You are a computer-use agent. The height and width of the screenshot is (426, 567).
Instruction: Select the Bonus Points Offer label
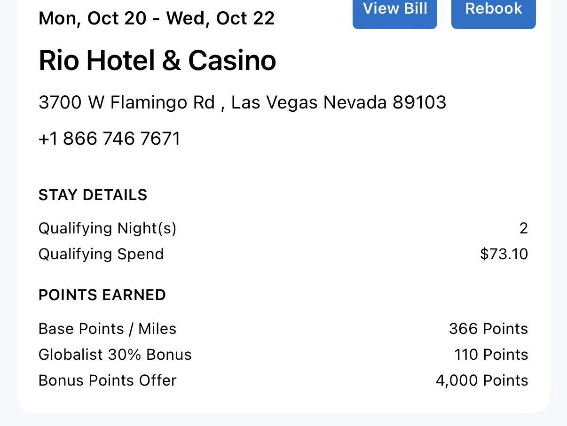pos(107,380)
